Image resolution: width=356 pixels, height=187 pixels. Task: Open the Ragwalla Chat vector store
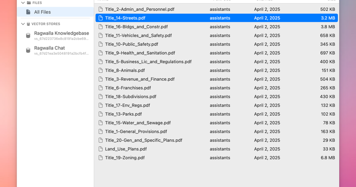55,50
